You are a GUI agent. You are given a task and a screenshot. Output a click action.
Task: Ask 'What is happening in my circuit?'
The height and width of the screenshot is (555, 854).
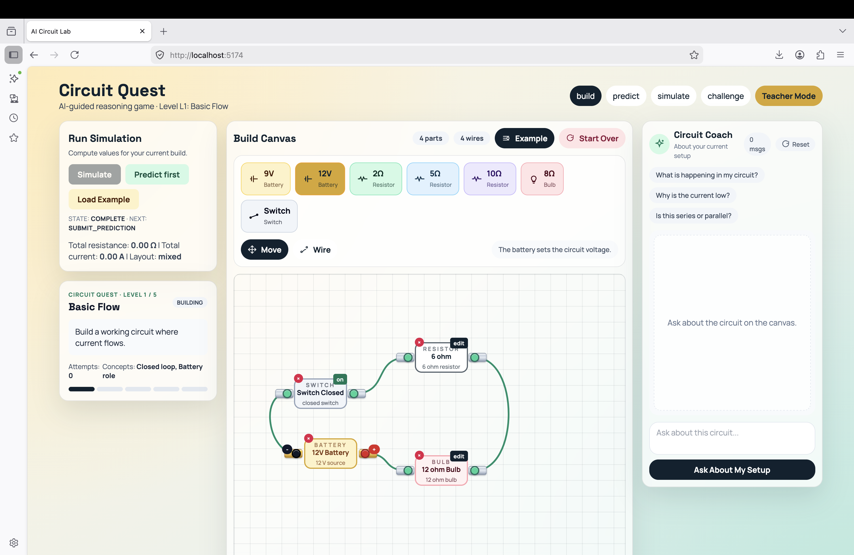pyautogui.click(x=707, y=175)
